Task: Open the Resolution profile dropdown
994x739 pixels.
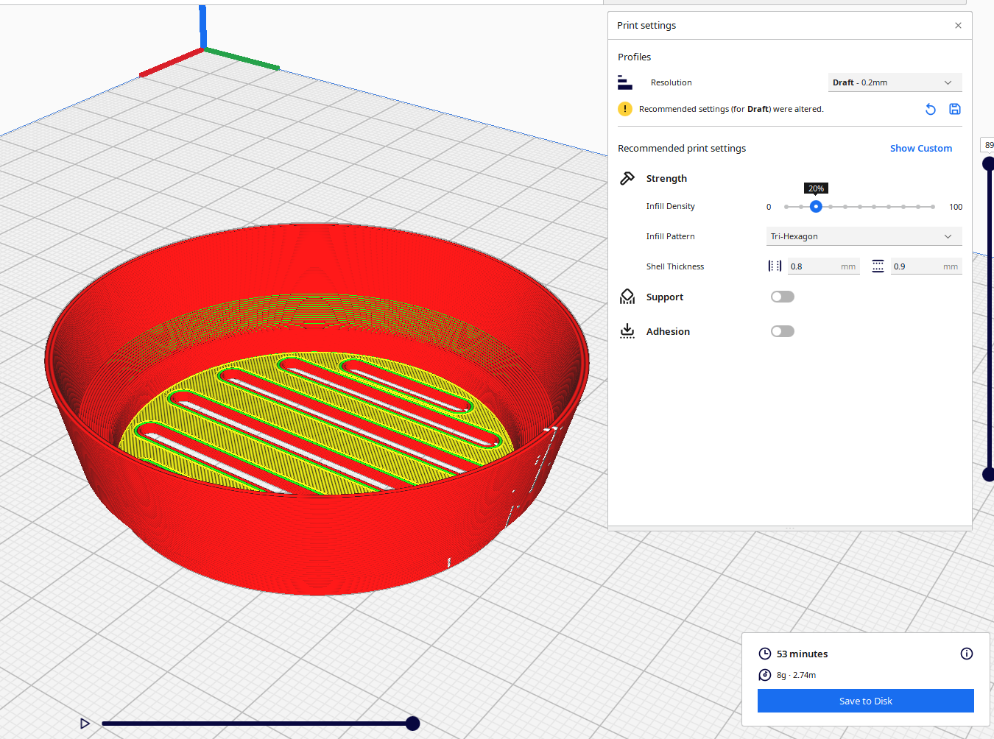Action: click(895, 82)
